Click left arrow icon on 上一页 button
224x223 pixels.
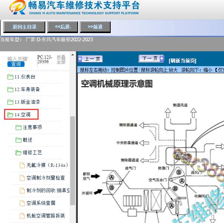tap(80, 59)
